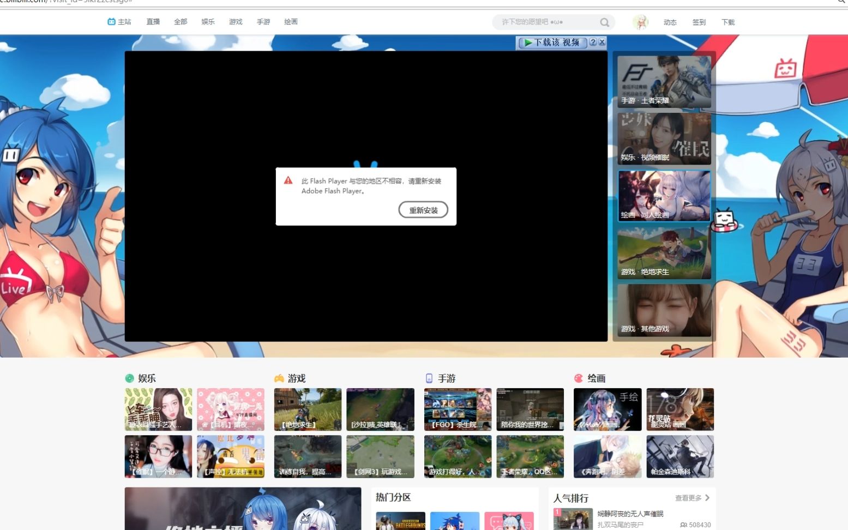This screenshot has width=848, height=530.
Task: Select the 绘画 nav item
Action: 291,22
